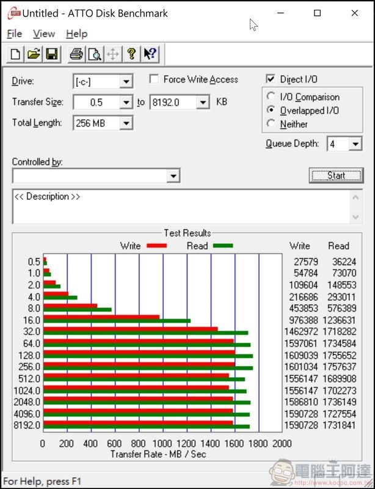Print results using the printer icon

point(76,54)
